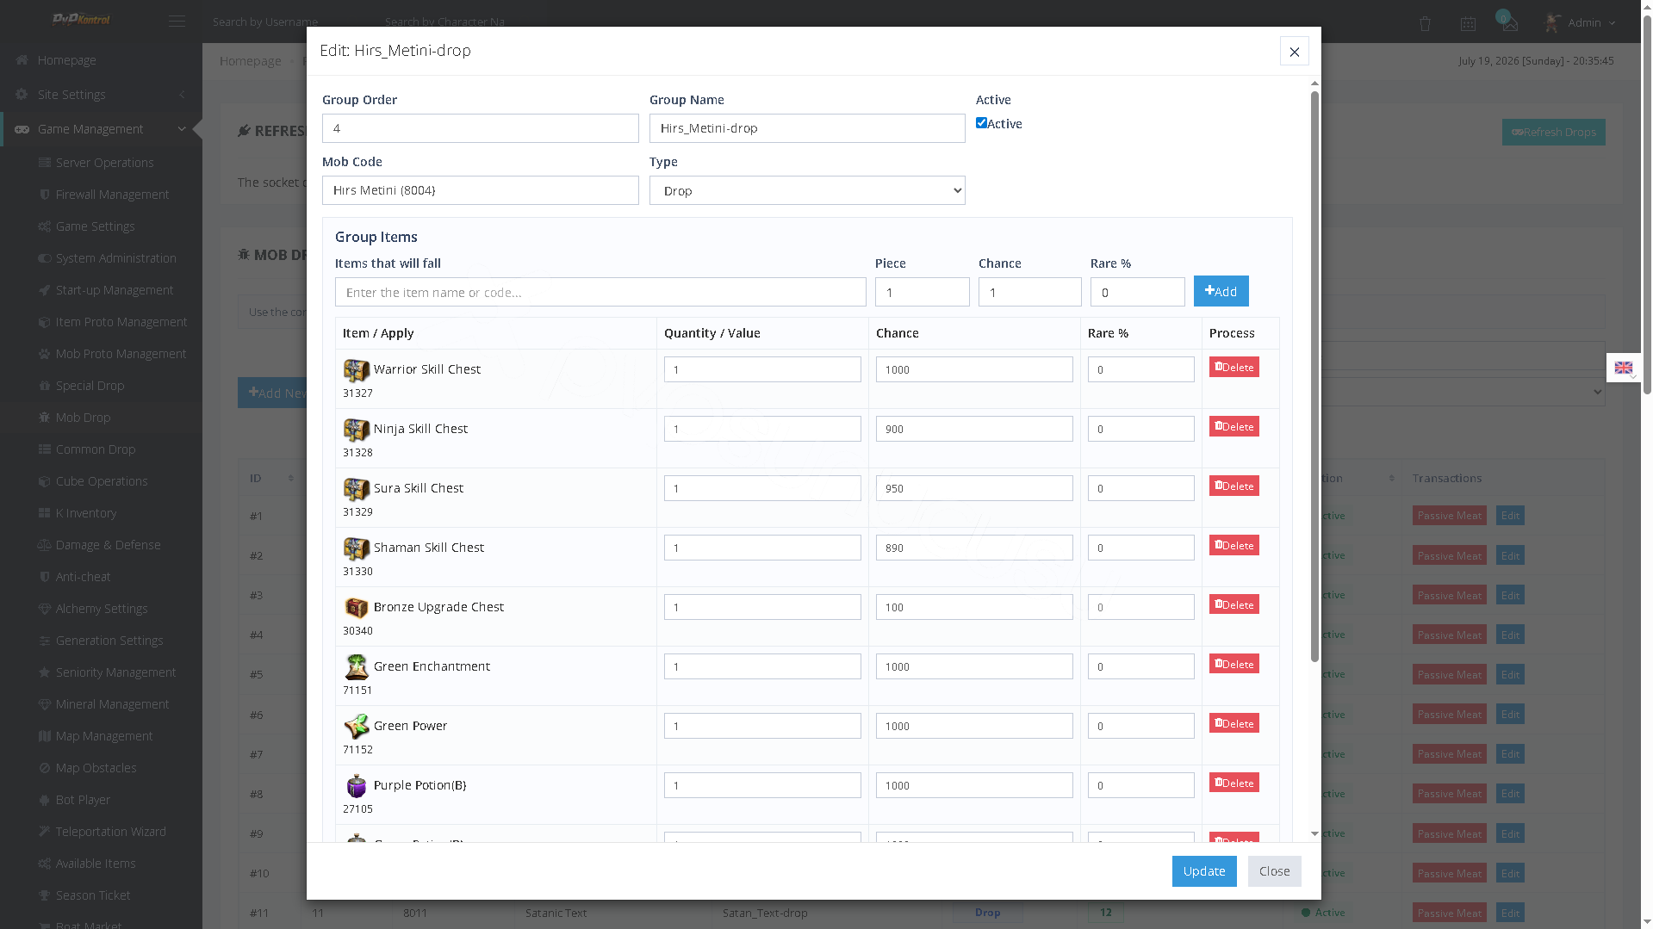This screenshot has height=929, width=1653.
Task: Add the item with the Add button
Action: point(1221,291)
